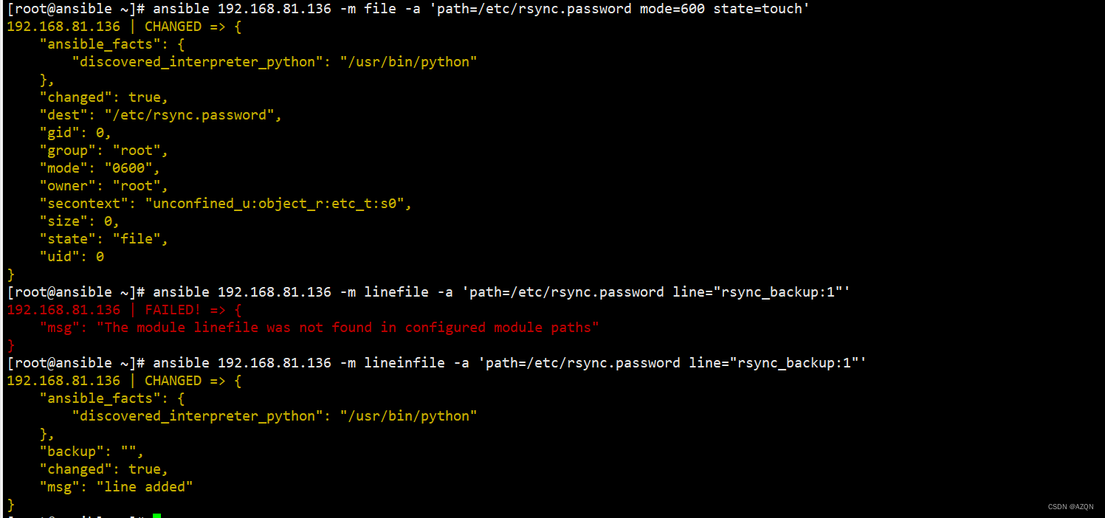
Task: Click the green terminal cursor block
Action: tap(156, 515)
